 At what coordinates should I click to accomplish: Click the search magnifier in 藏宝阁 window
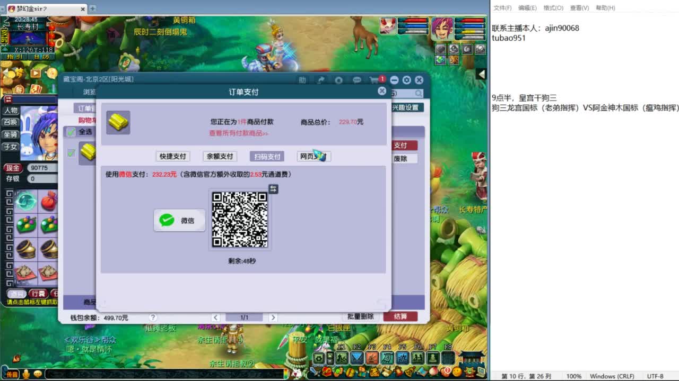click(419, 93)
